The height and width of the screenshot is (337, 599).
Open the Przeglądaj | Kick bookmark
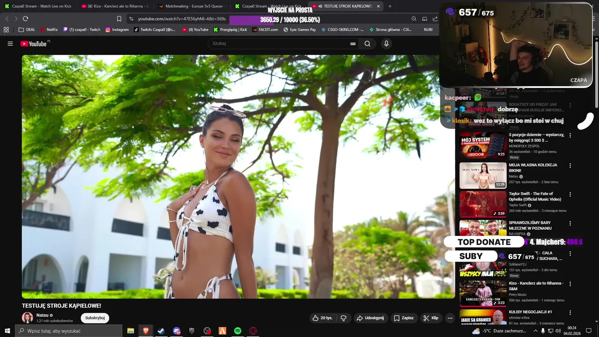(x=230, y=29)
